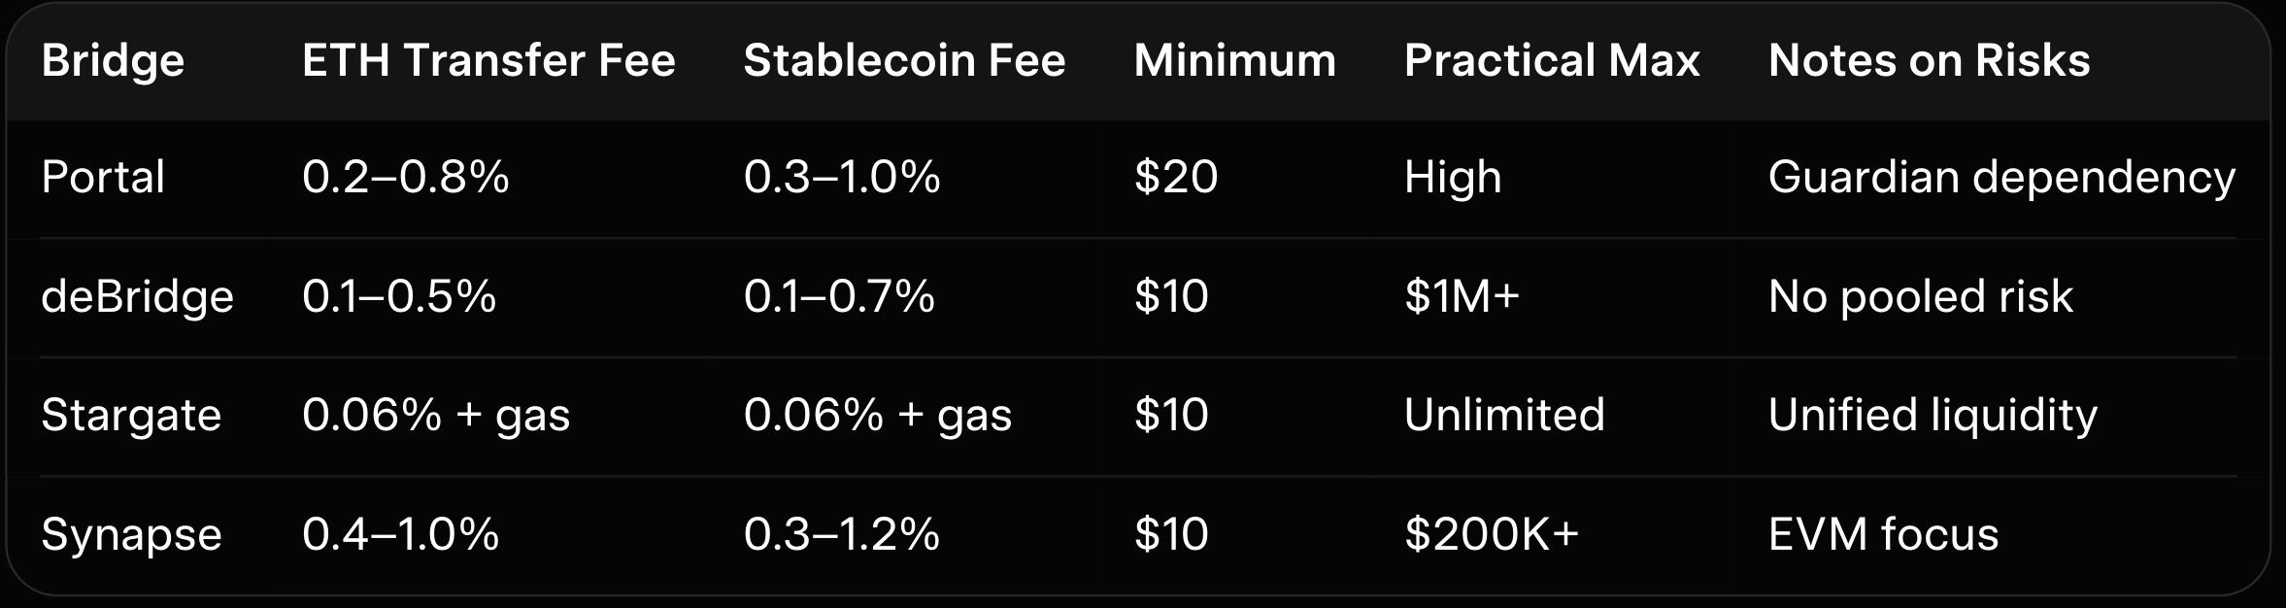The image size is (2286, 608).
Task: Select the Portal bridge name cell
Action: [103, 178]
